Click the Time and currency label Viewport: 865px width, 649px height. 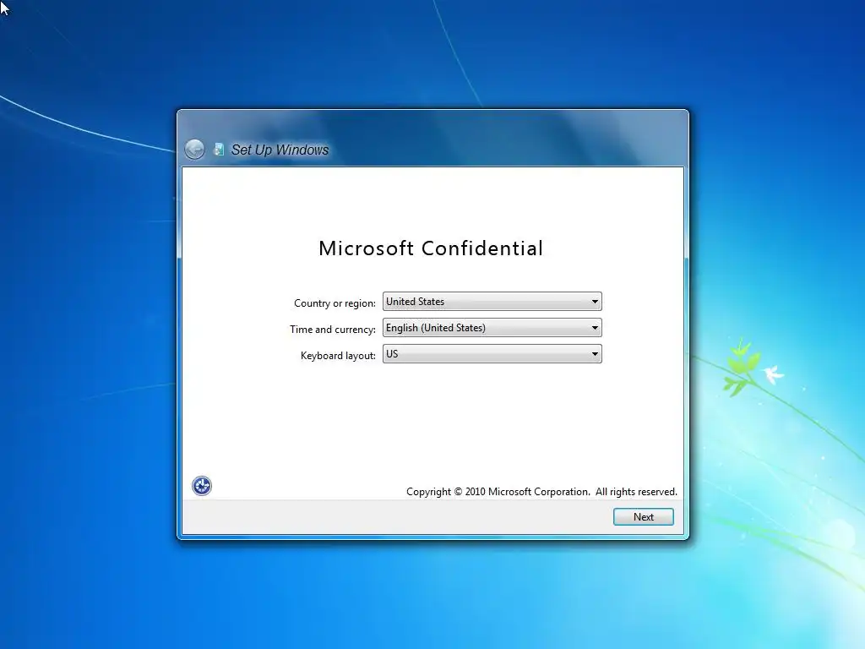click(333, 330)
